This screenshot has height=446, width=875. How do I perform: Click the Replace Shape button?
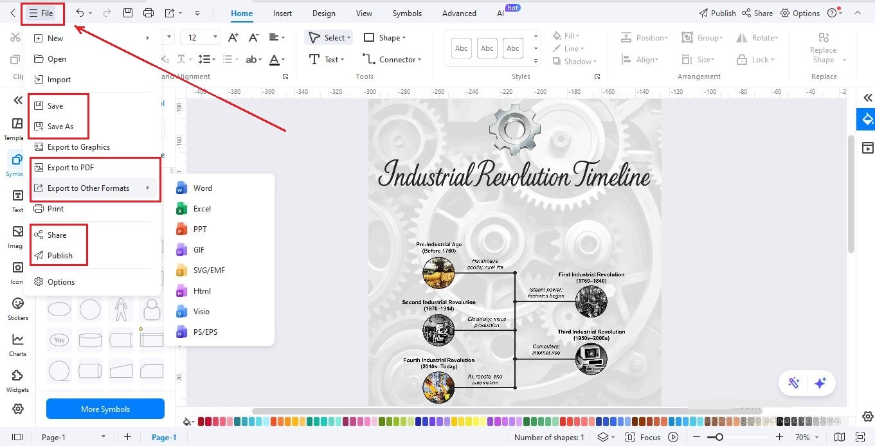[x=824, y=48]
